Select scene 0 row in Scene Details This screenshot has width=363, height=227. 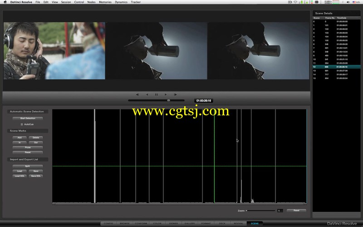click(337, 21)
